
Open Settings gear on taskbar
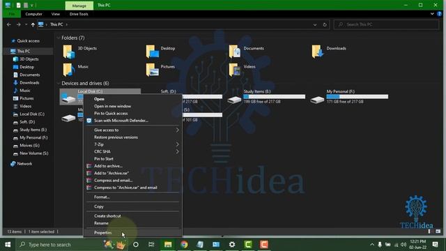tap(232, 245)
